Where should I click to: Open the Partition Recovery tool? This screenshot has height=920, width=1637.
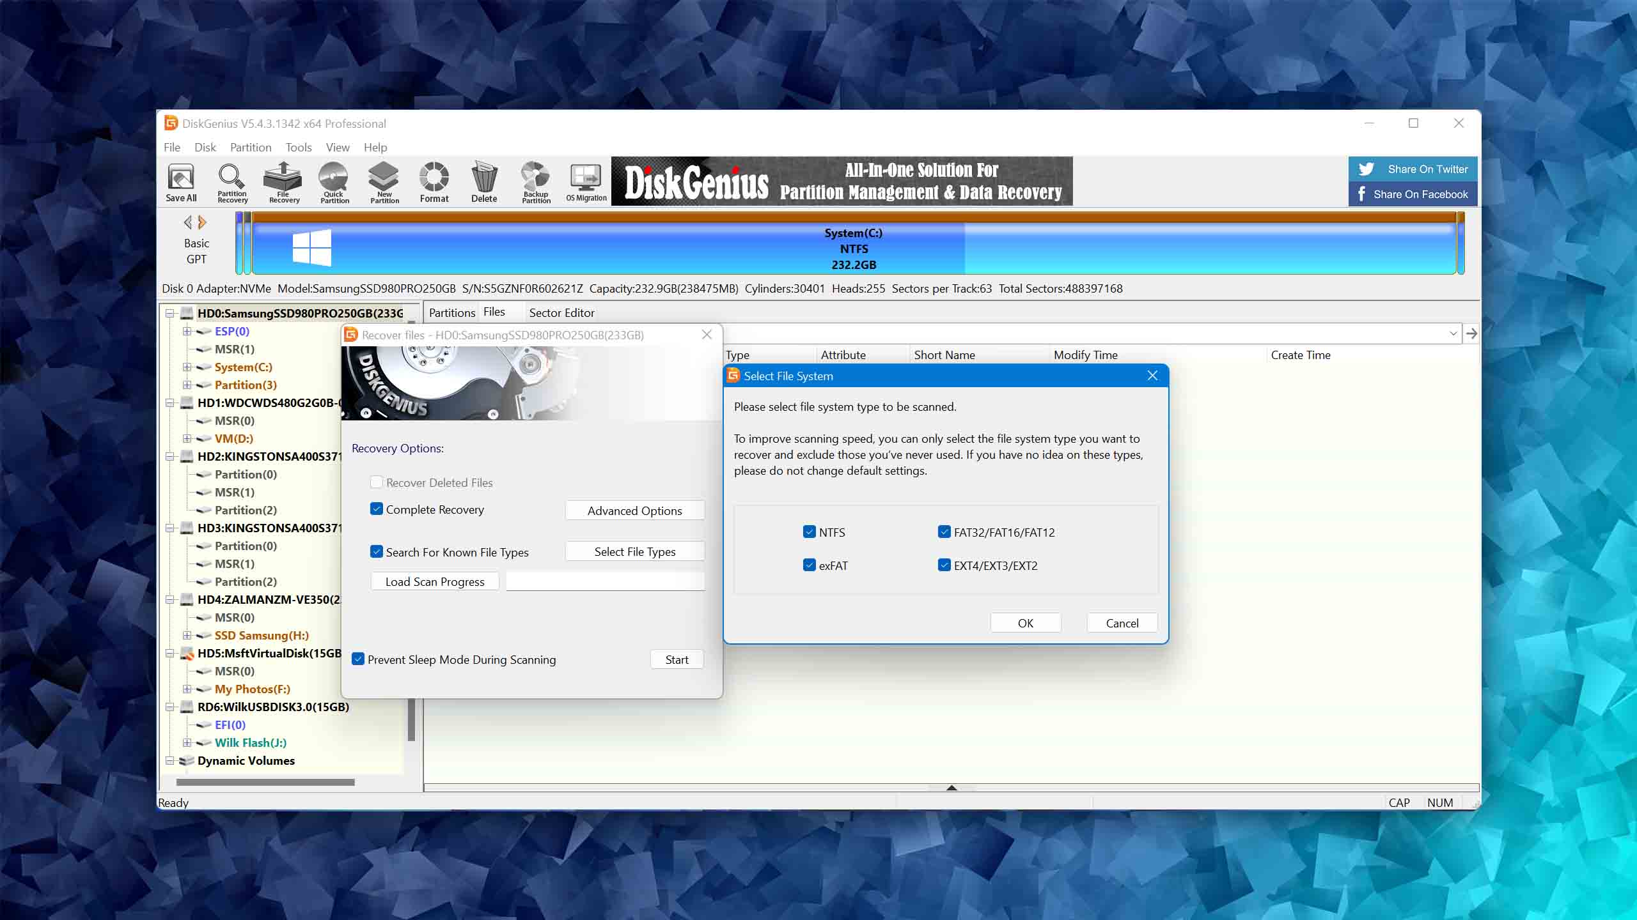tap(231, 182)
